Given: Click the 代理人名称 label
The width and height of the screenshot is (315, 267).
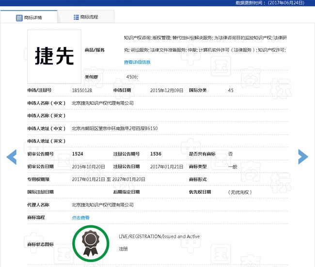Looking at the screenshot, I should point(38,205).
